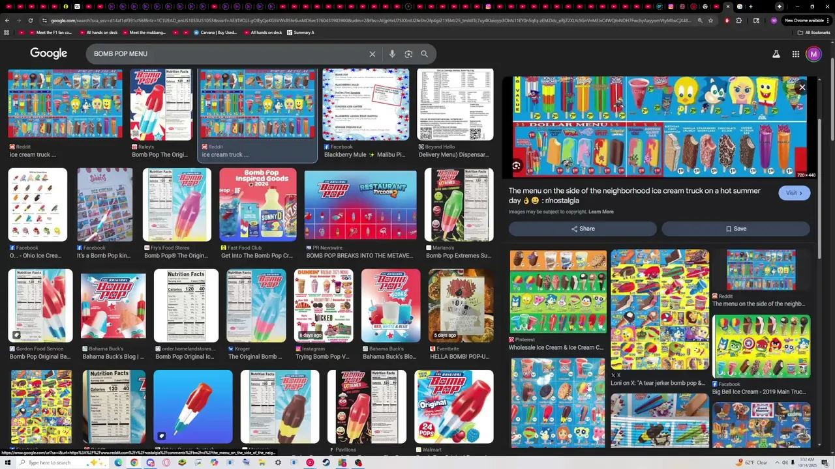Open the Google apps grid
The image size is (835, 469).
(796, 54)
